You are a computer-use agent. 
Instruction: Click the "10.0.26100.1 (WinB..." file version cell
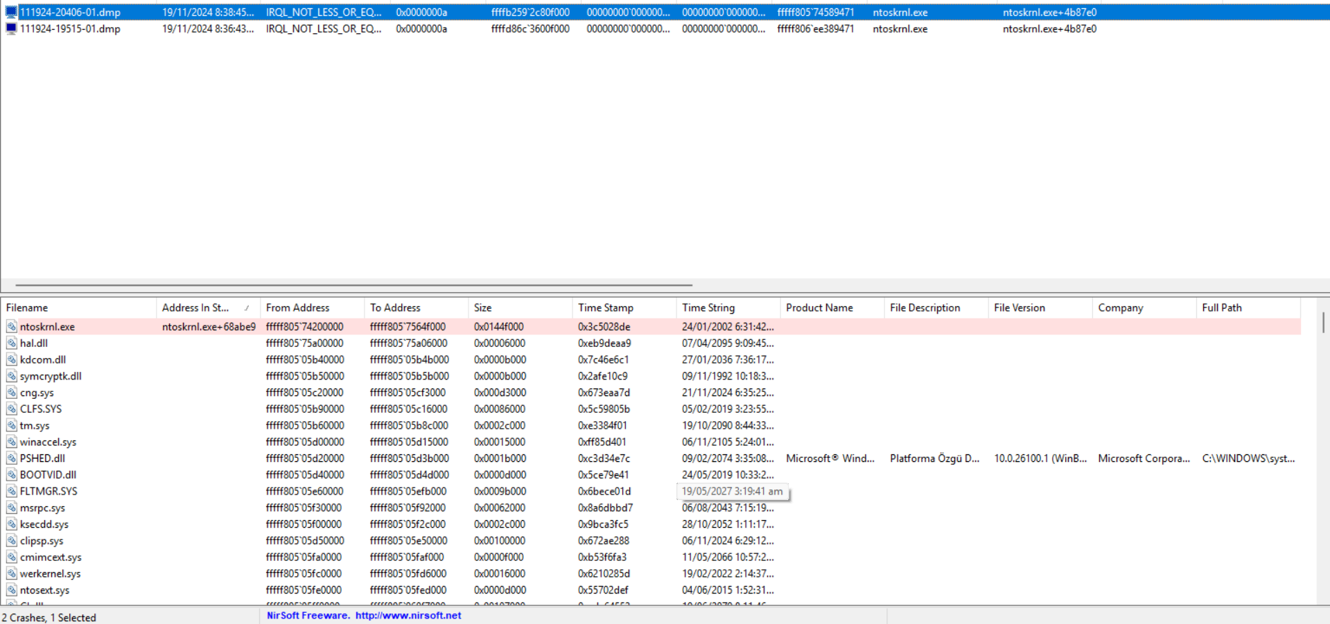click(x=1040, y=458)
